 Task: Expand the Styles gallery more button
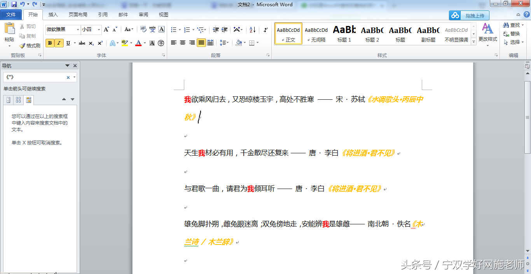(x=473, y=41)
